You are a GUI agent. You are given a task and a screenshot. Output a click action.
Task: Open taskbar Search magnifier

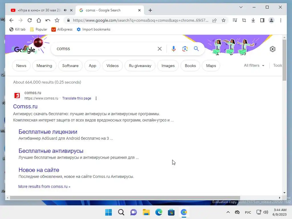click(121, 212)
